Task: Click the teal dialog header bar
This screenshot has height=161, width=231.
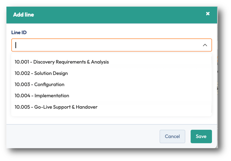Action: (110, 14)
